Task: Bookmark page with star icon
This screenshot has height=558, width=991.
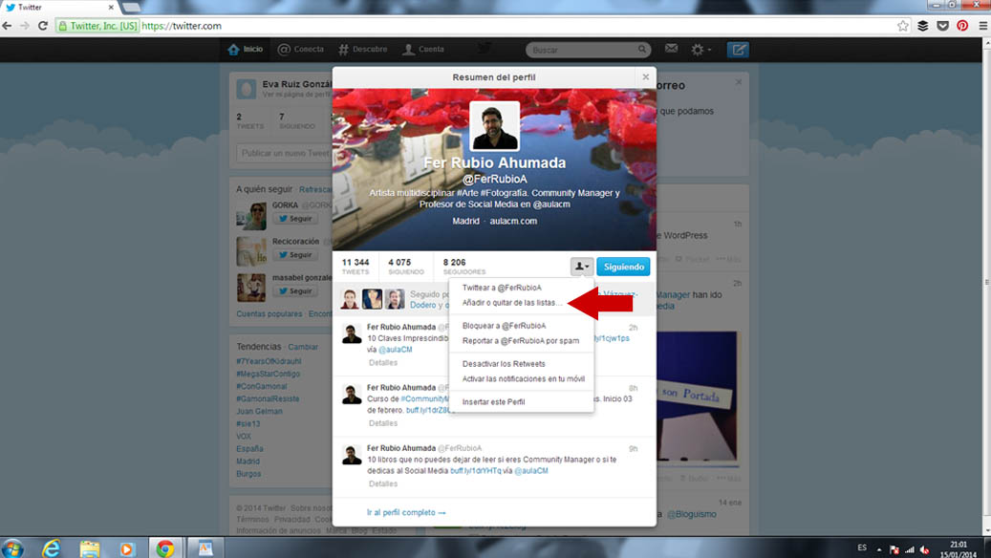Action: point(902,26)
